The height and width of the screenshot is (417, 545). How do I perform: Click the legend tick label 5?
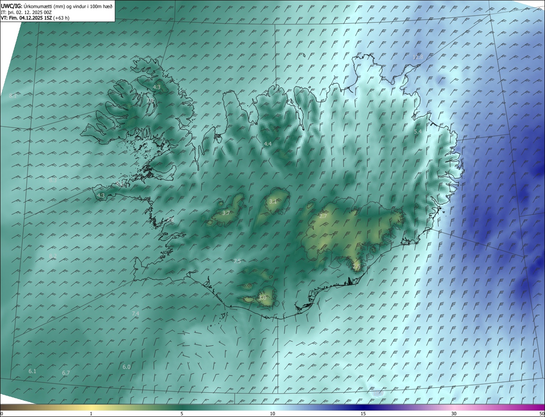pos(182,414)
